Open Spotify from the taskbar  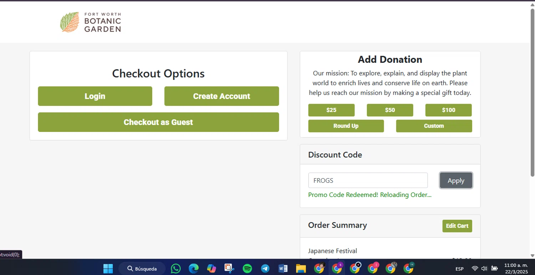pyautogui.click(x=247, y=269)
